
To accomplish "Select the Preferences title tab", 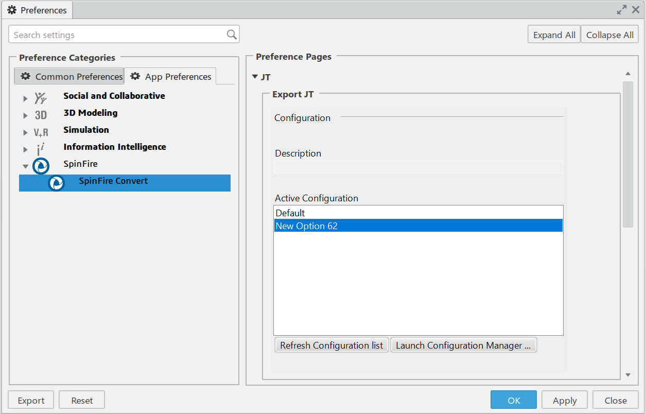I will 37,10.
